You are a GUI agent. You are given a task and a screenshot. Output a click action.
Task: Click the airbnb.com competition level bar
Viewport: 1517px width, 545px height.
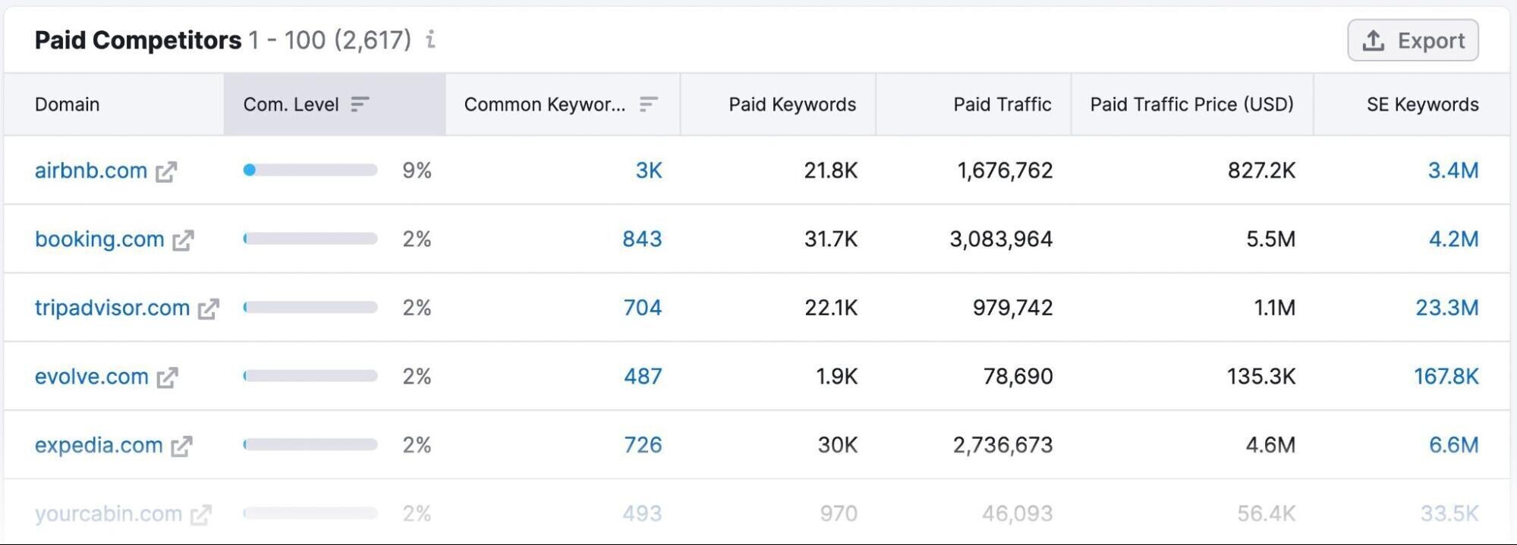point(310,170)
